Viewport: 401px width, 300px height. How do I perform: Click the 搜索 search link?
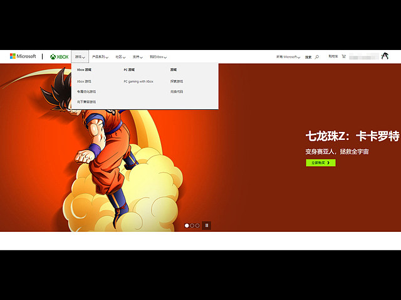tap(308, 57)
